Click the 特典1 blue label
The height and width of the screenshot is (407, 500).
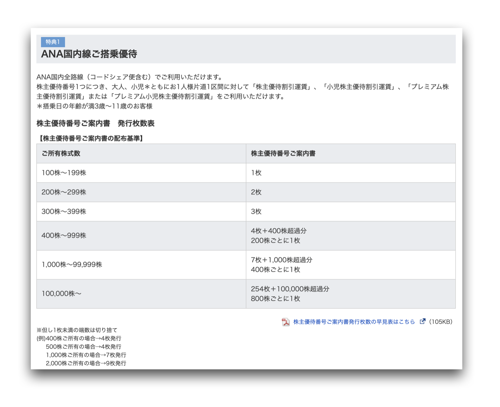(x=53, y=42)
